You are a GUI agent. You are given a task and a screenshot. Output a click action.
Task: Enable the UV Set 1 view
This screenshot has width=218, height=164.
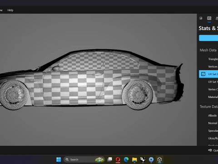click(x=208, y=82)
